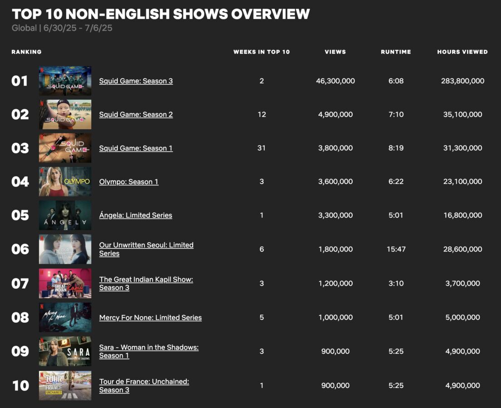Click the 16,800,000 hours viewed value
The width and height of the screenshot is (501, 408).
coord(462,215)
